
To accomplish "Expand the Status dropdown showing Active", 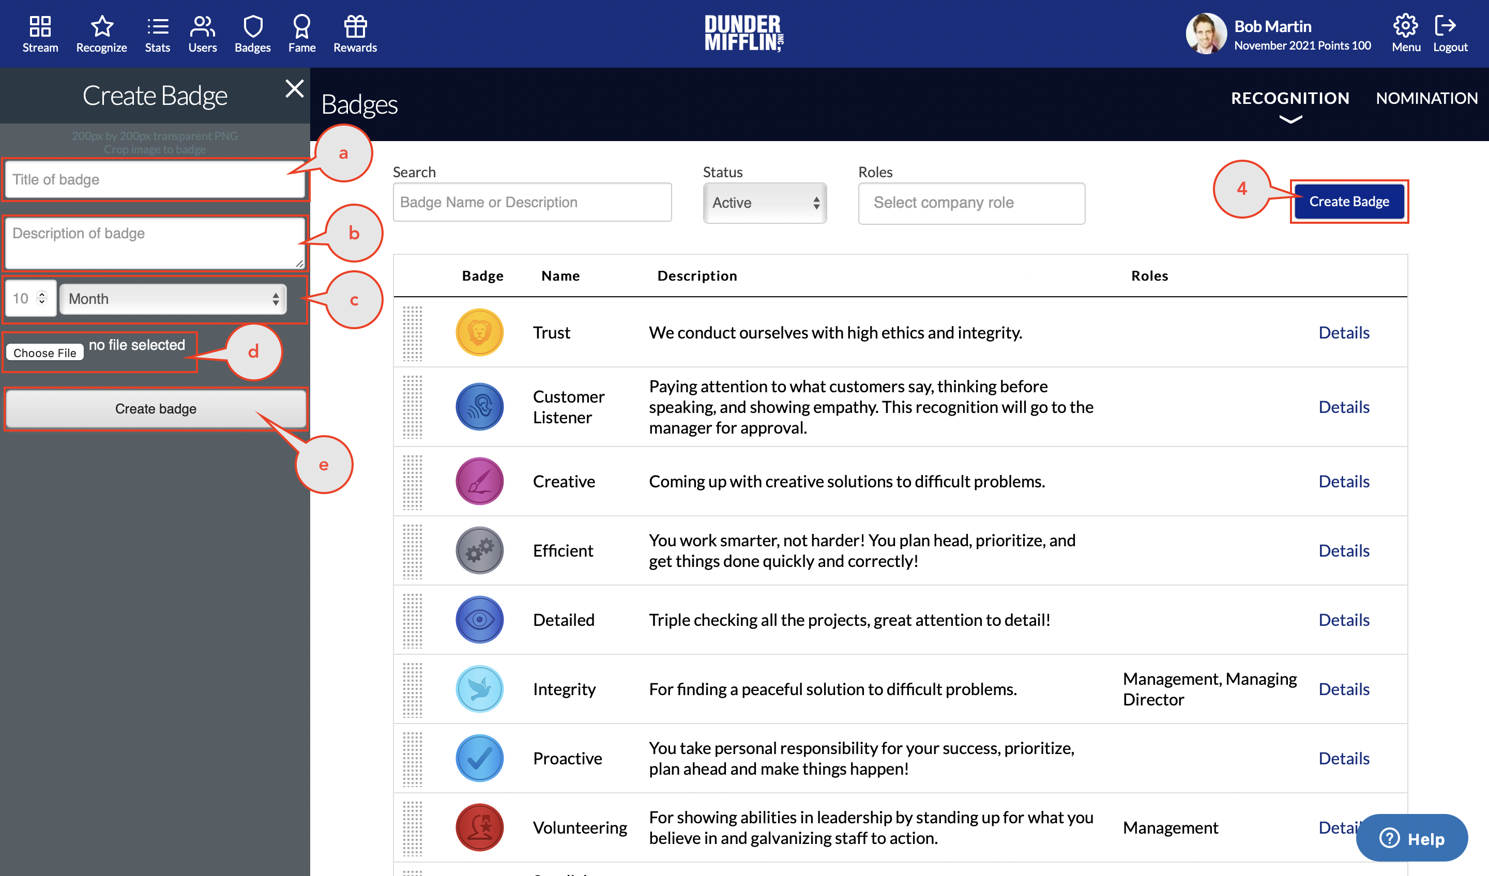I will tap(765, 203).
